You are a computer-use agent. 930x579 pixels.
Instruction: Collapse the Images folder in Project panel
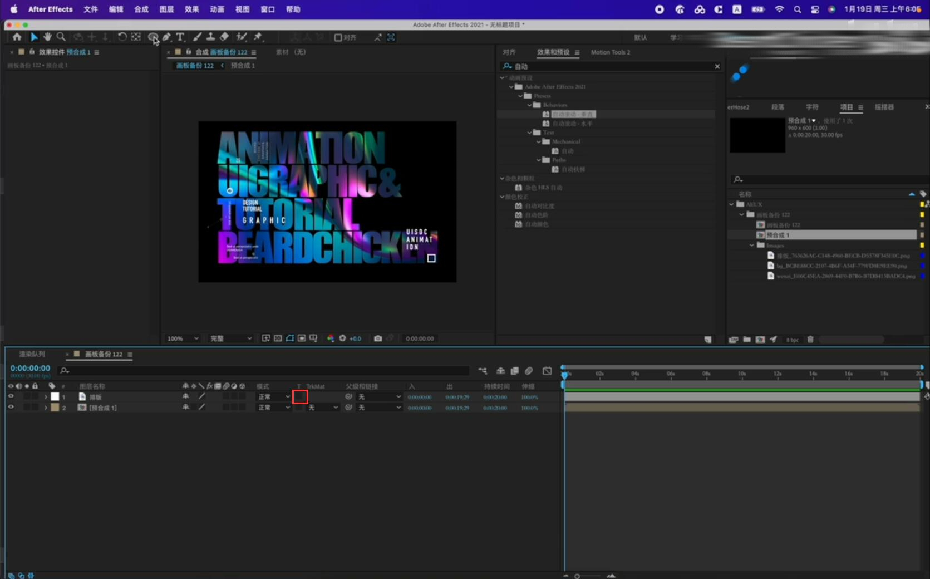(752, 245)
